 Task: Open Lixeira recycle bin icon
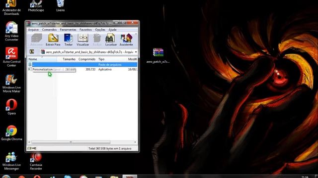tap(60, 6)
